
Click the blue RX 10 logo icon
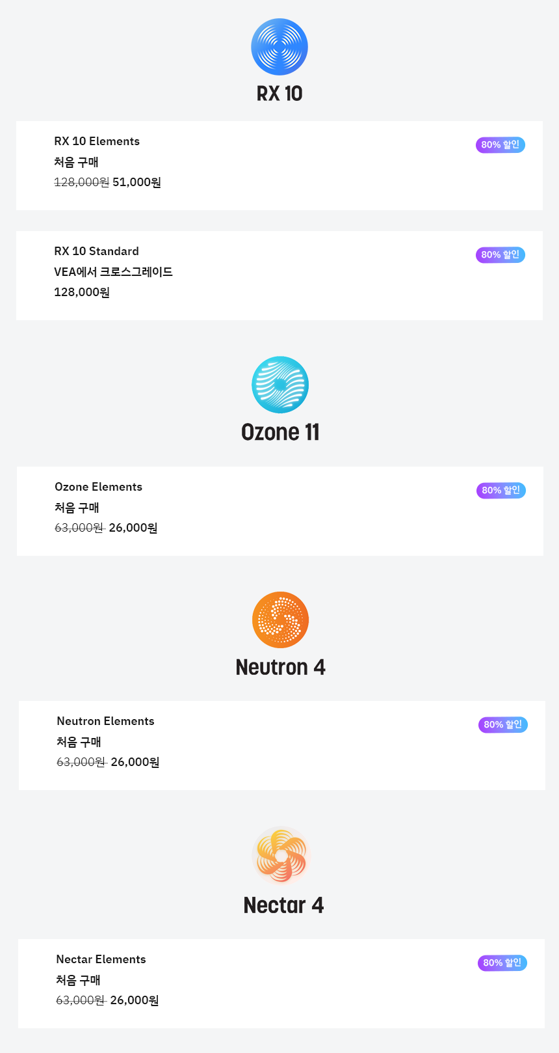click(x=279, y=47)
